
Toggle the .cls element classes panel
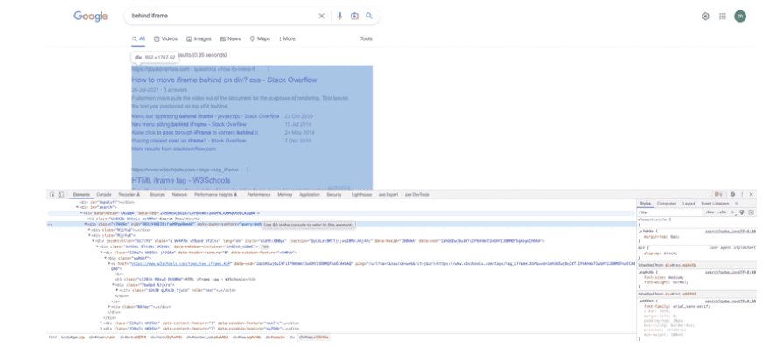pyautogui.click(x=722, y=212)
